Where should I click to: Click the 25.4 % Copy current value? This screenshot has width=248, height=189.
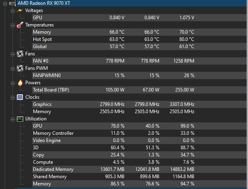click(x=118, y=155)
